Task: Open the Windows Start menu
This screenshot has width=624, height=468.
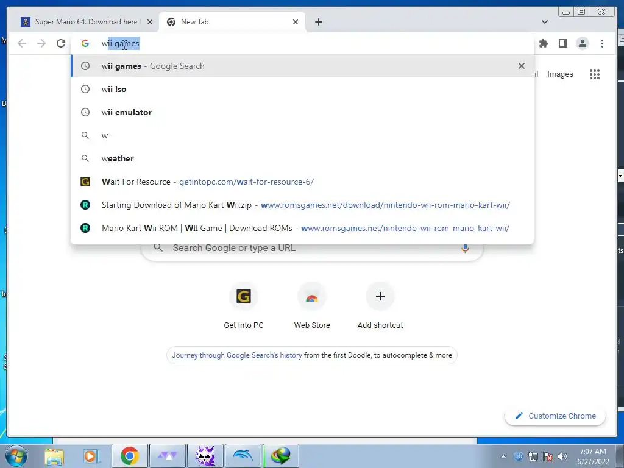Action: (16, 456)
